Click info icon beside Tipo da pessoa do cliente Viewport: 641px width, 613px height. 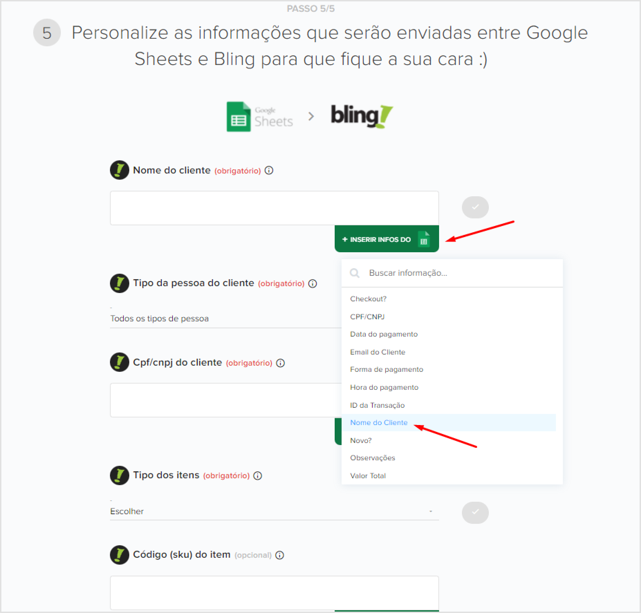pyautogui.click(x=313, y=284)
